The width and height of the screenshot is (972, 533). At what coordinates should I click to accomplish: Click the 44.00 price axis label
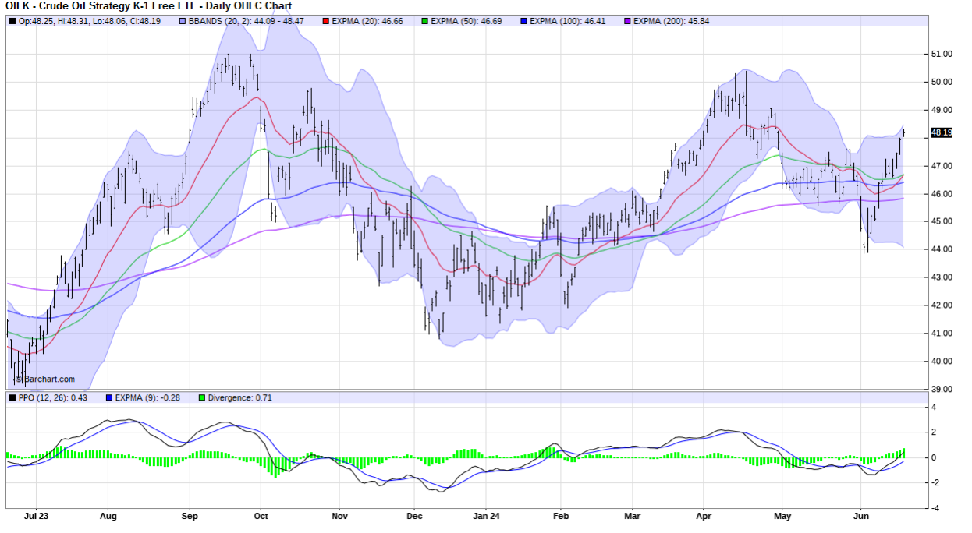tap(943, 249)
